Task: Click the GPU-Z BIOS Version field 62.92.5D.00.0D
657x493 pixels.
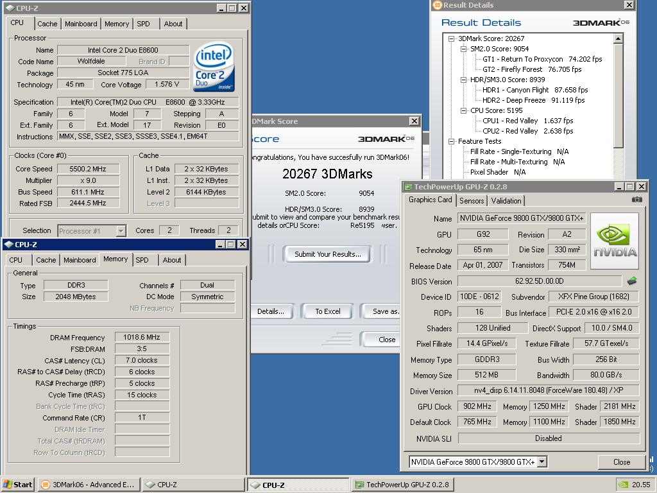Action: [539, 281]
